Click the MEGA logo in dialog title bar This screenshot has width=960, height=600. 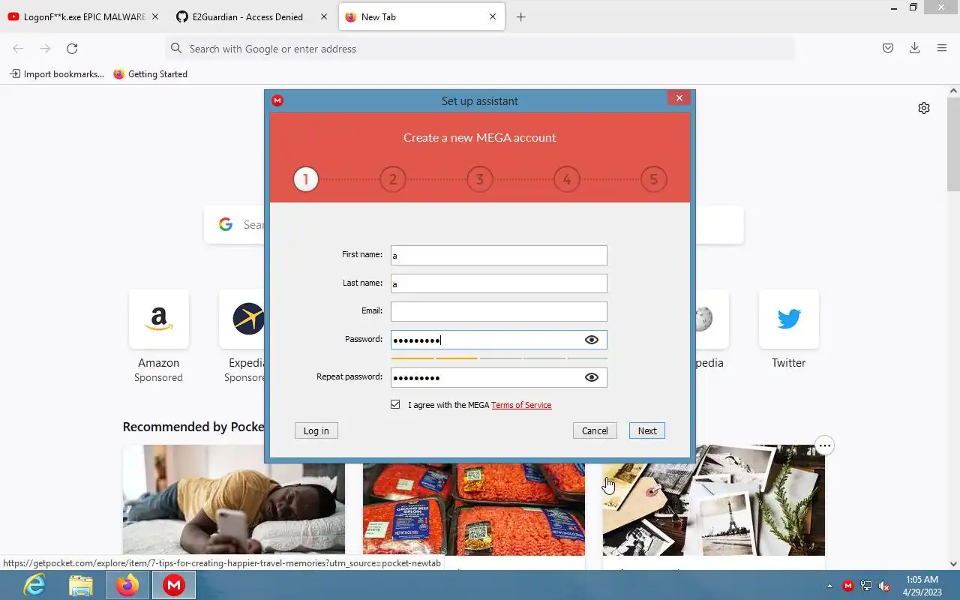[277, 100]
